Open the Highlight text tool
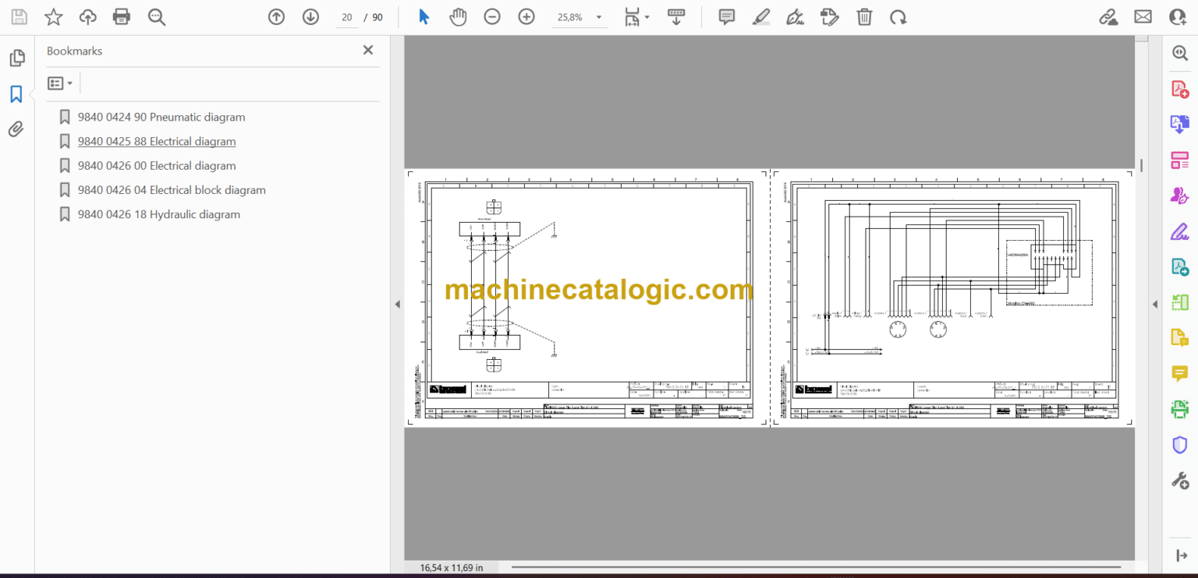The height and width of the screenshot is (578, 1198). pos(761,16)
